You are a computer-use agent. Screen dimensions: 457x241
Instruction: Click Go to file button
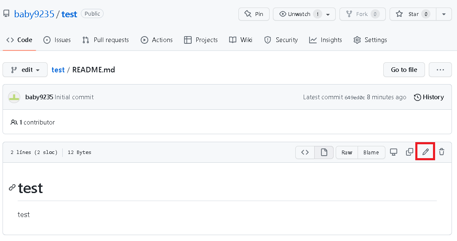pyautogui.click(x=404, y=69)
